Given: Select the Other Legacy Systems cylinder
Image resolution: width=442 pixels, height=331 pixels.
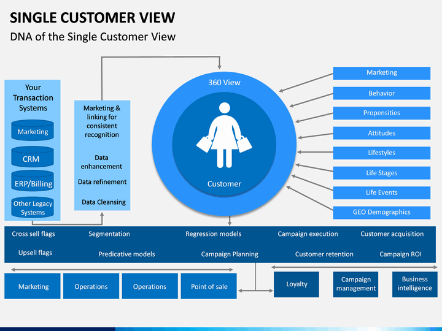Looking at the screenshot, I should click(33, 207).
